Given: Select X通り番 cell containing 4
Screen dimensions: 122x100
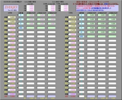Looking at the screenshot, I should coord(82,24).
